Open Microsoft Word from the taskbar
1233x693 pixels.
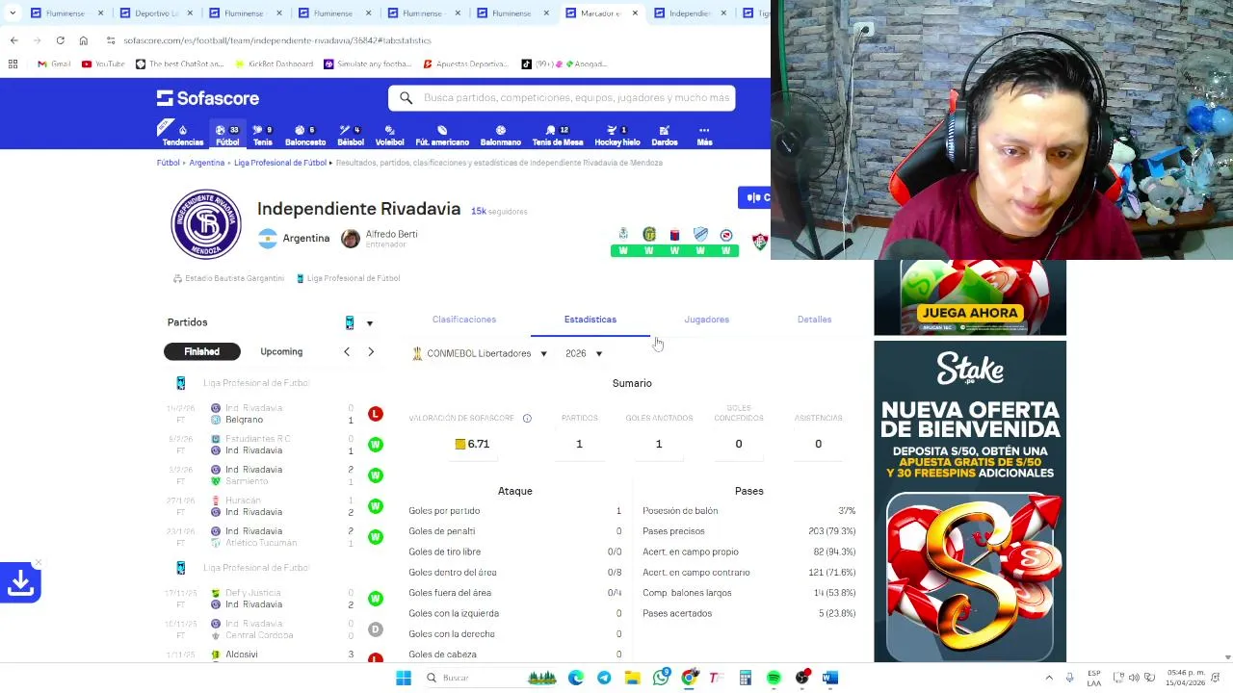[830, 678]
